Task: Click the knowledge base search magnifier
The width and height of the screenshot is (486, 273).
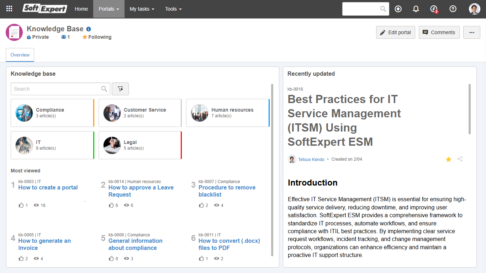Action: (x=104, y=89)
